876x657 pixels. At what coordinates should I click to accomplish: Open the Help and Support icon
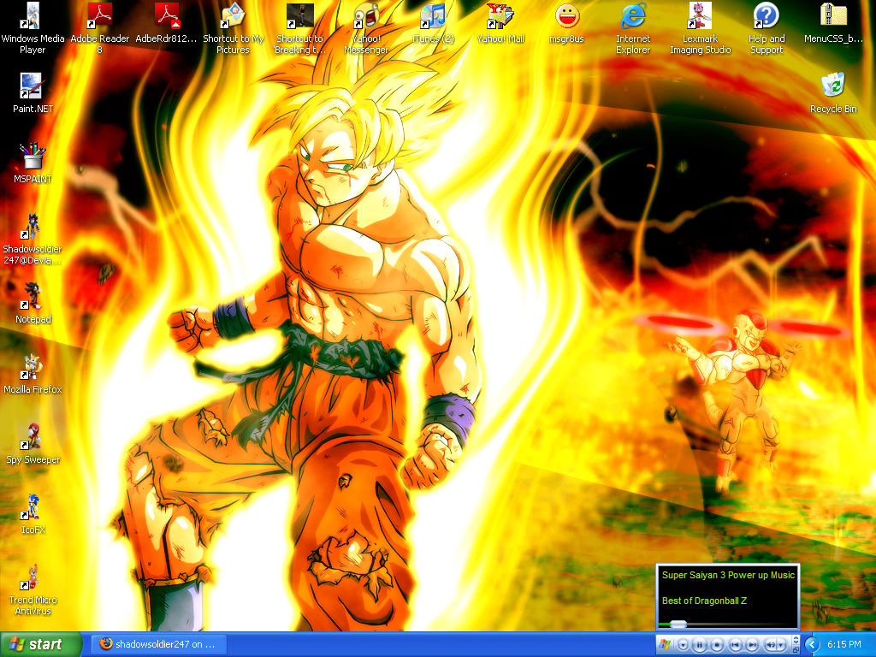pos(766,28)
